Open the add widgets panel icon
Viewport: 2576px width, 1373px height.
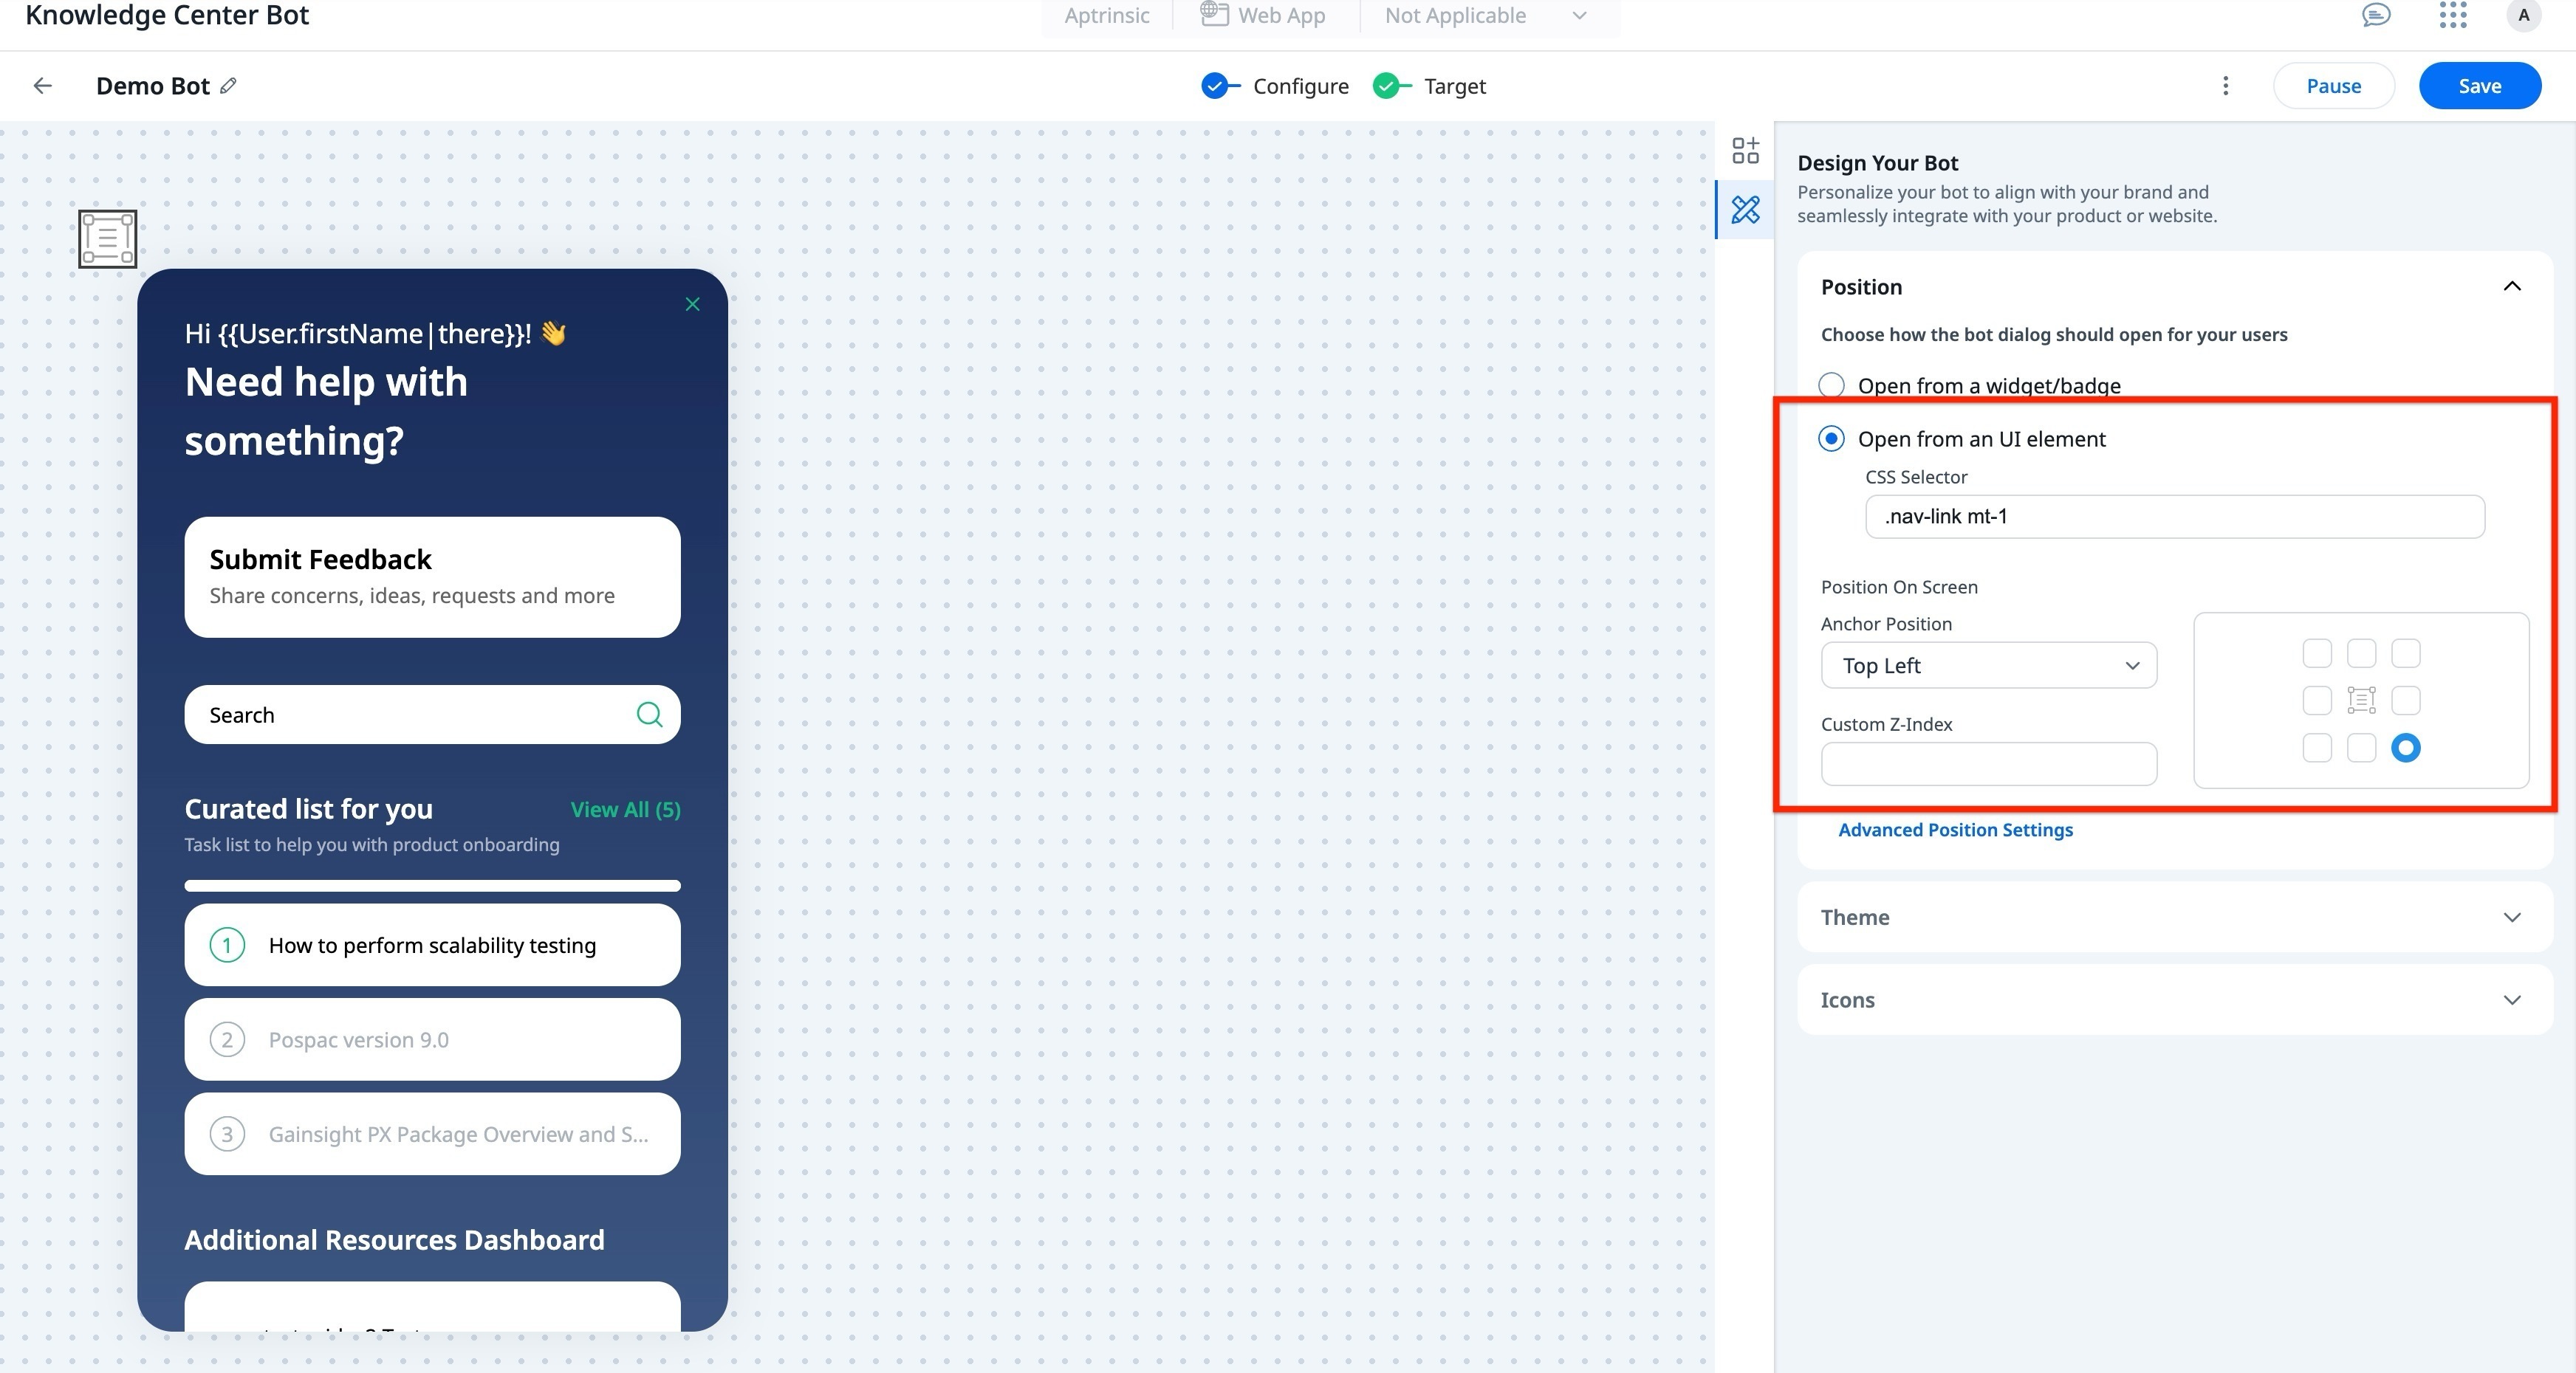pyautogui.click(x=1745, y=151)
